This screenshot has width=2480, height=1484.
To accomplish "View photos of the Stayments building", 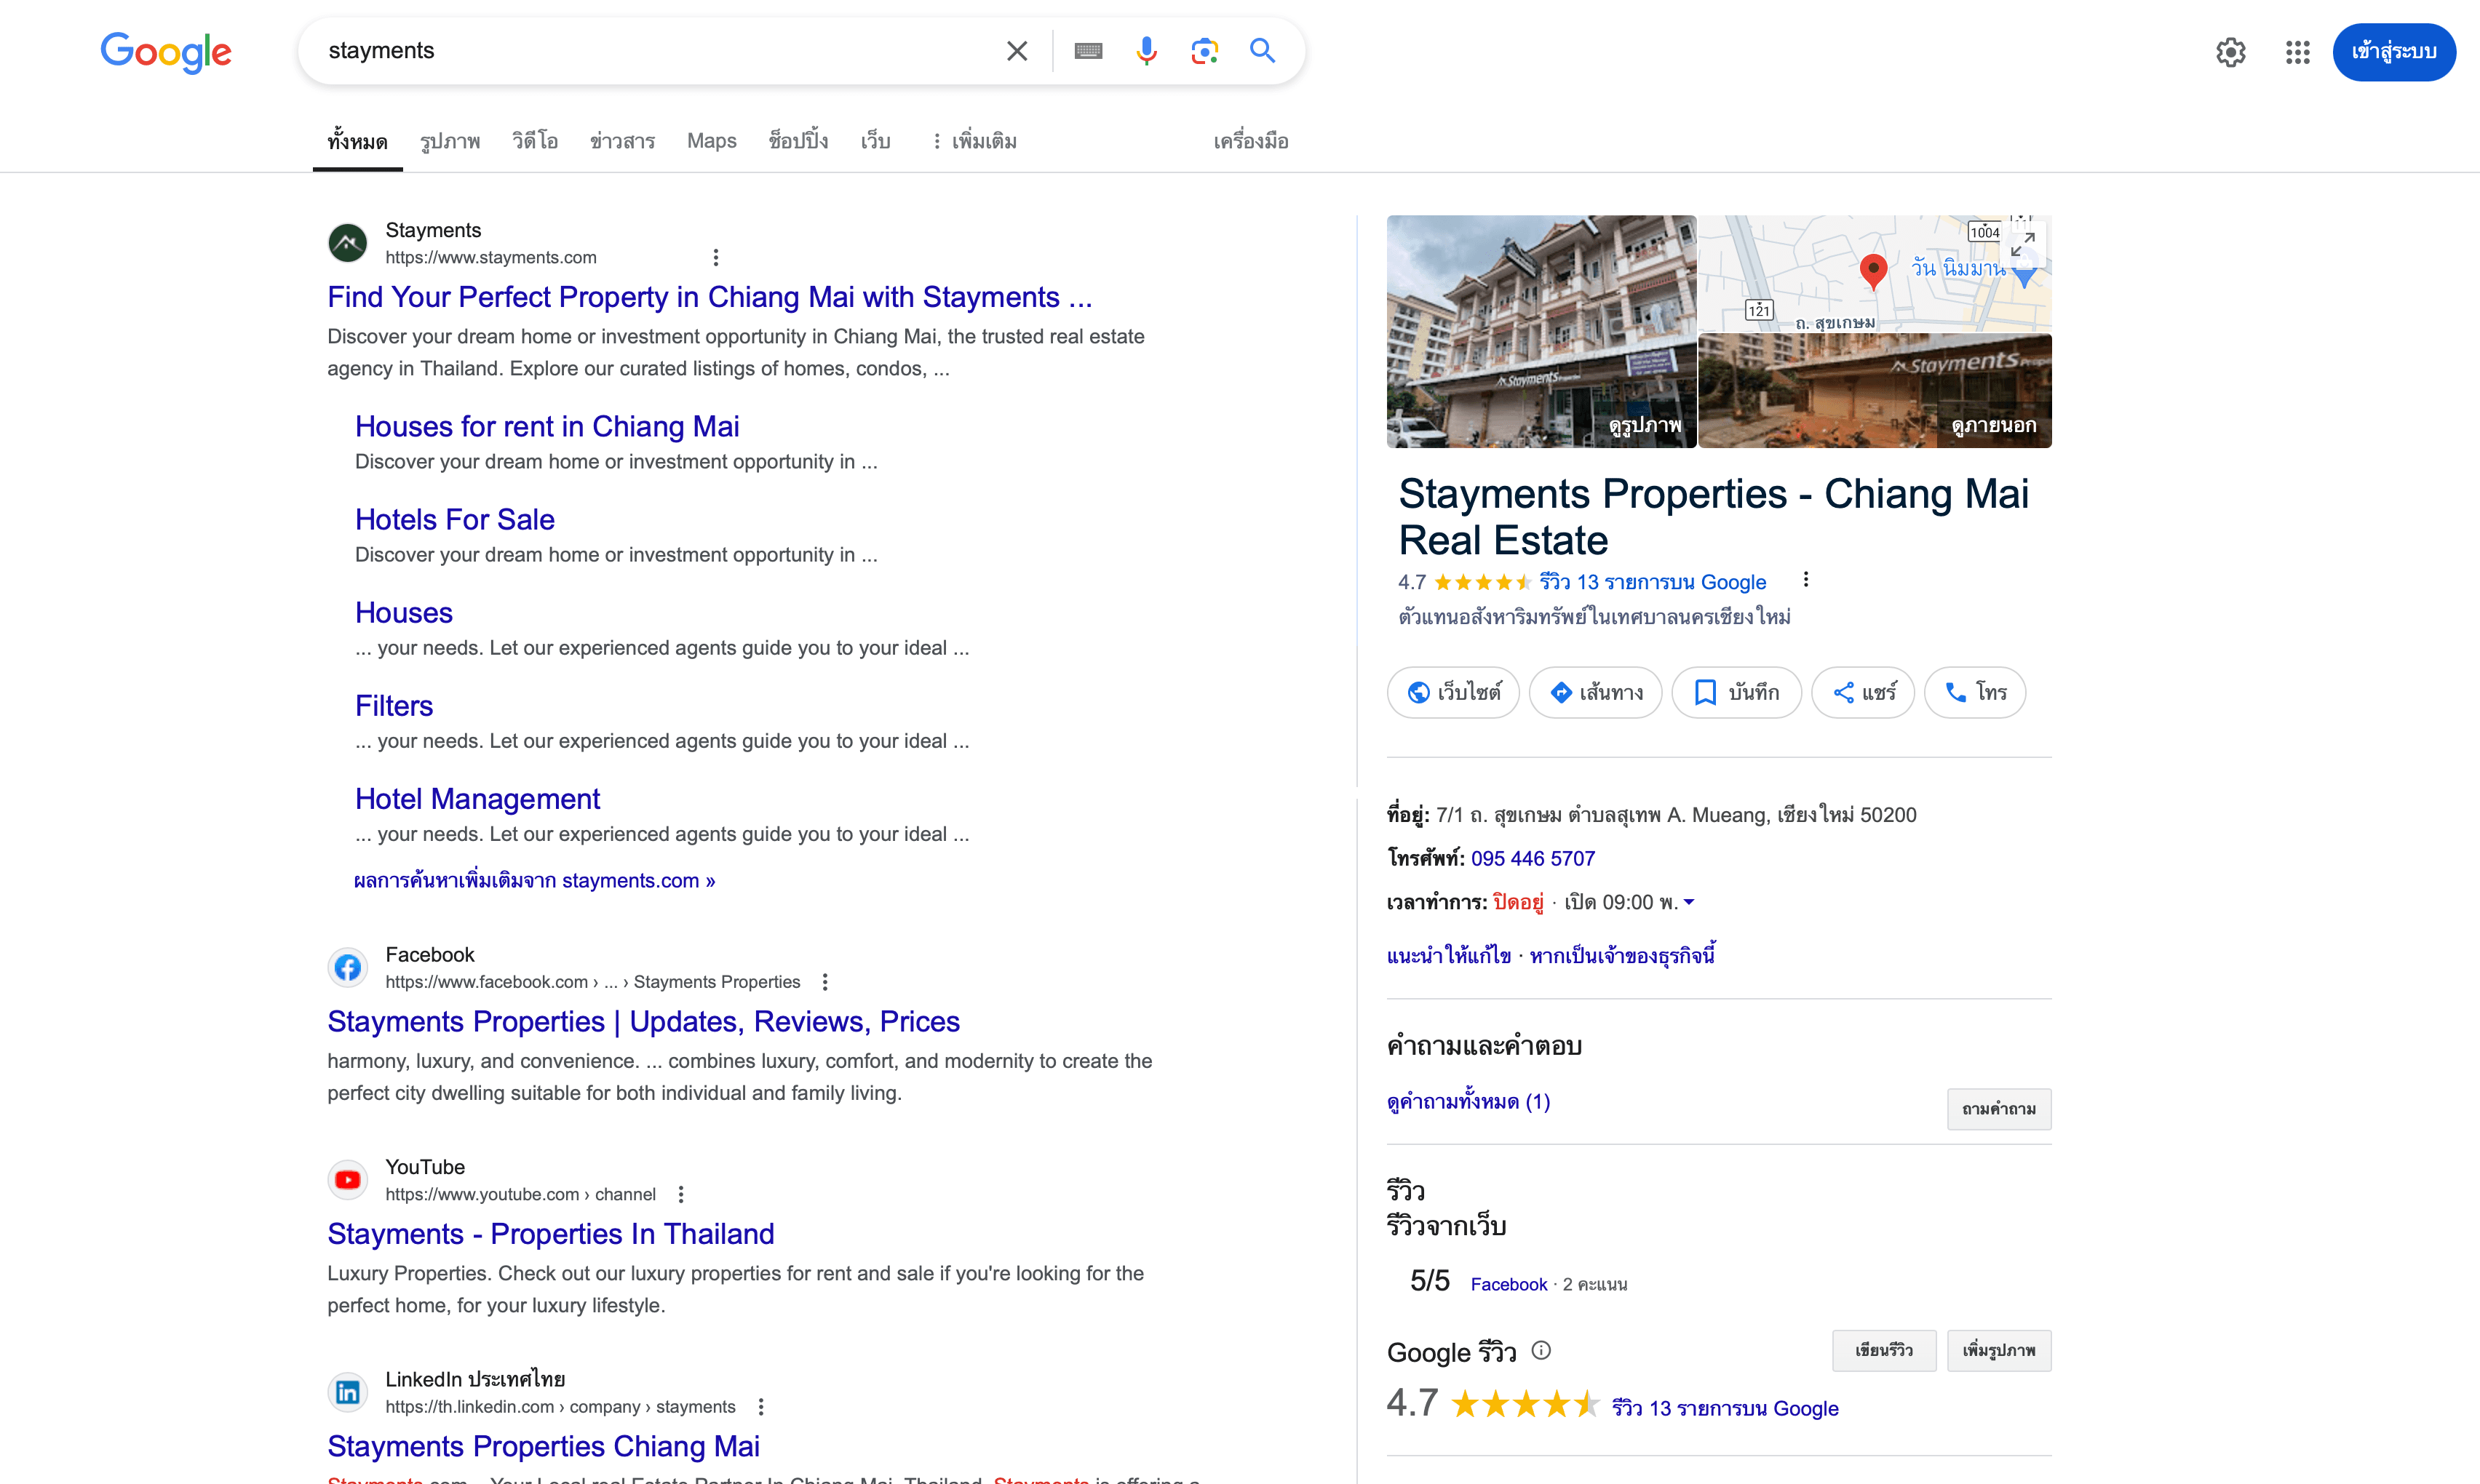I will click(1541, 331).
